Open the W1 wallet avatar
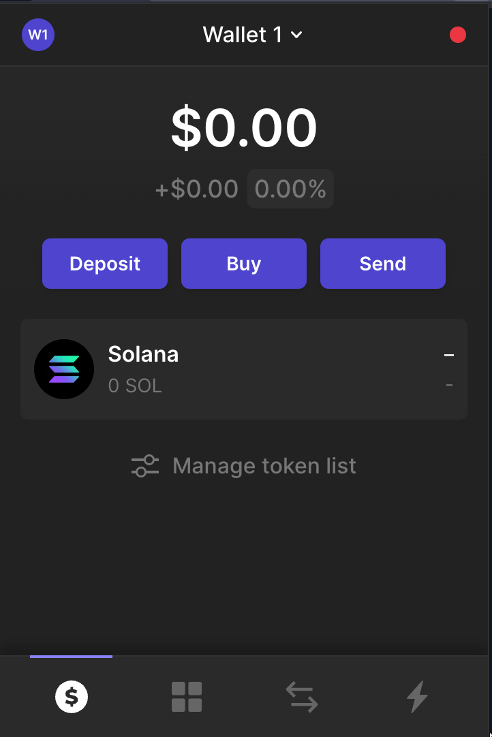The height and width of the screenshot is (737, 492). tap(38, 35)
